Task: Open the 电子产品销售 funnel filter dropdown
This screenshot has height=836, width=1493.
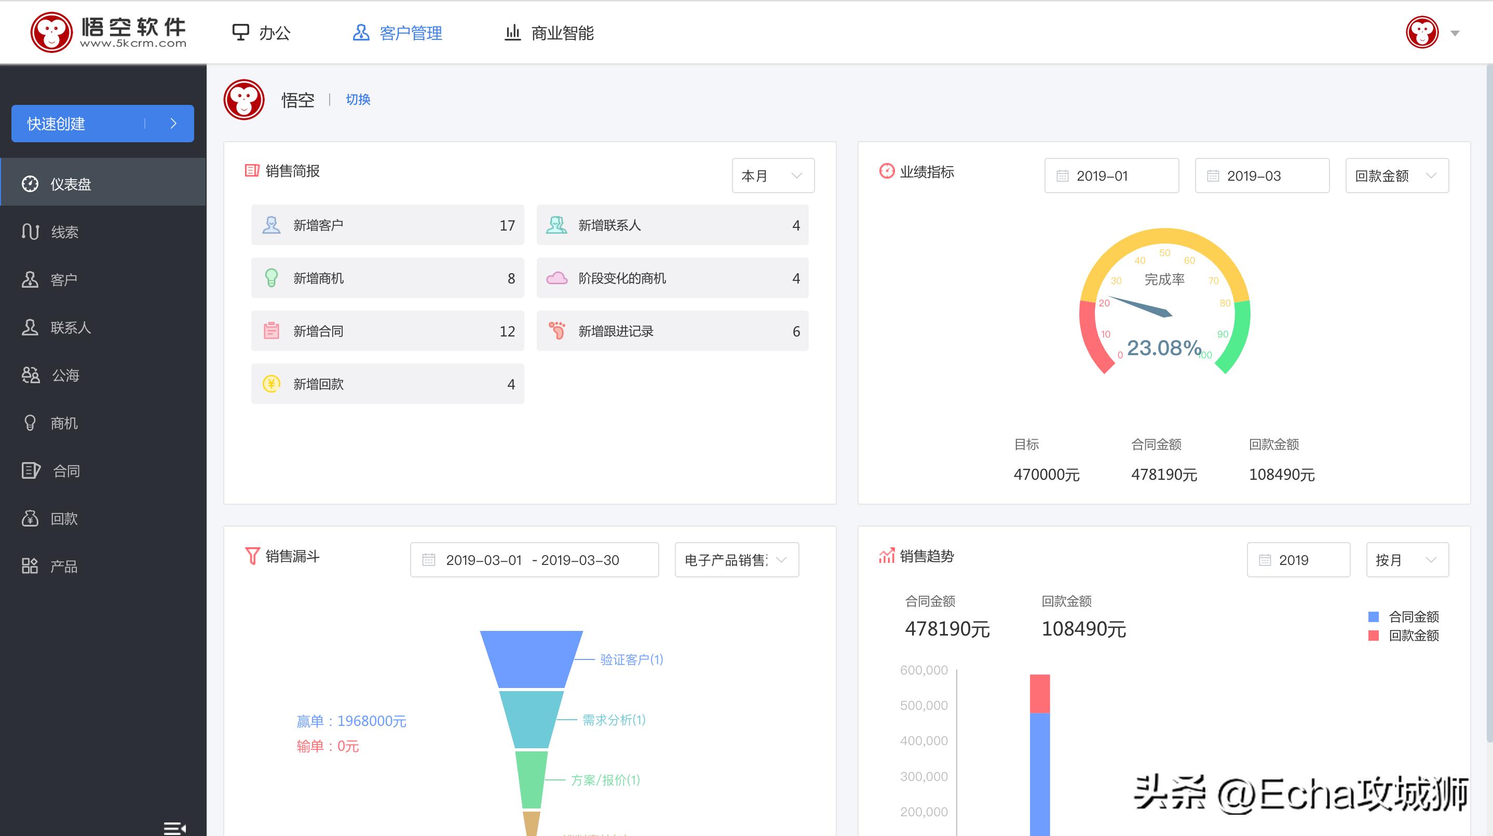Action: [x=737, y=559]
